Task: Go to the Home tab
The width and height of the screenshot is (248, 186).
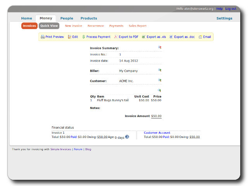Action: (27, 18)
